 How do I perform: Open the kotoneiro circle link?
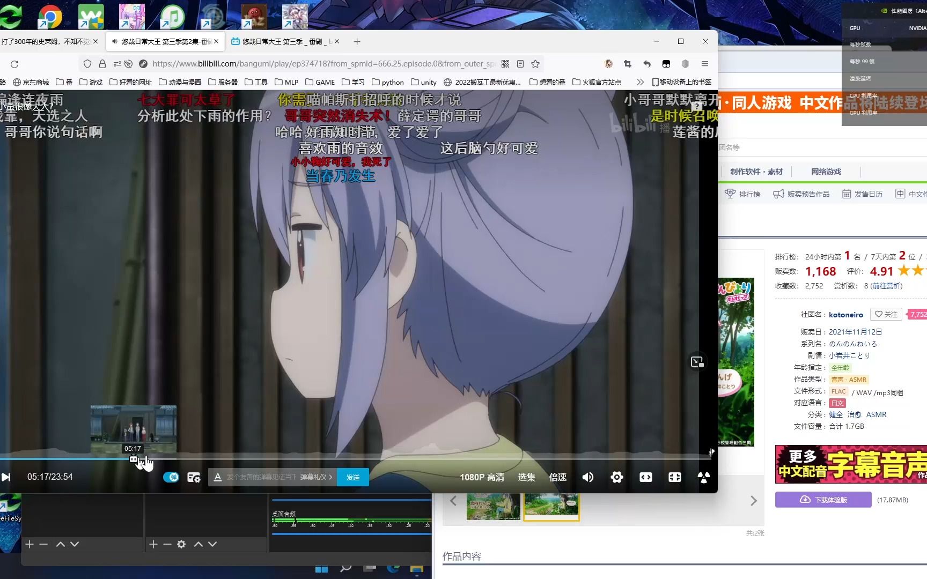point(846,315)
